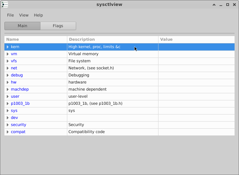
Task: Click the roll-up window arrow icon
Action: point(214,5)
